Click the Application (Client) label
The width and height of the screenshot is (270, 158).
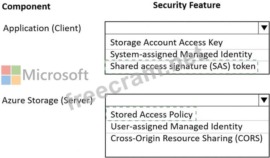42,28
